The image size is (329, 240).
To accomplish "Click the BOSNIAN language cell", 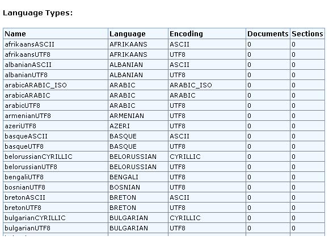I will [138, 187].
